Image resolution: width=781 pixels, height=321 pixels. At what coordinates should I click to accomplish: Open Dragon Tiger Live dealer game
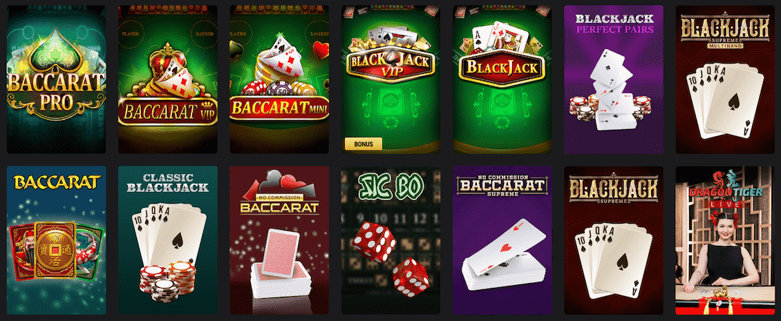click(725, 240)
